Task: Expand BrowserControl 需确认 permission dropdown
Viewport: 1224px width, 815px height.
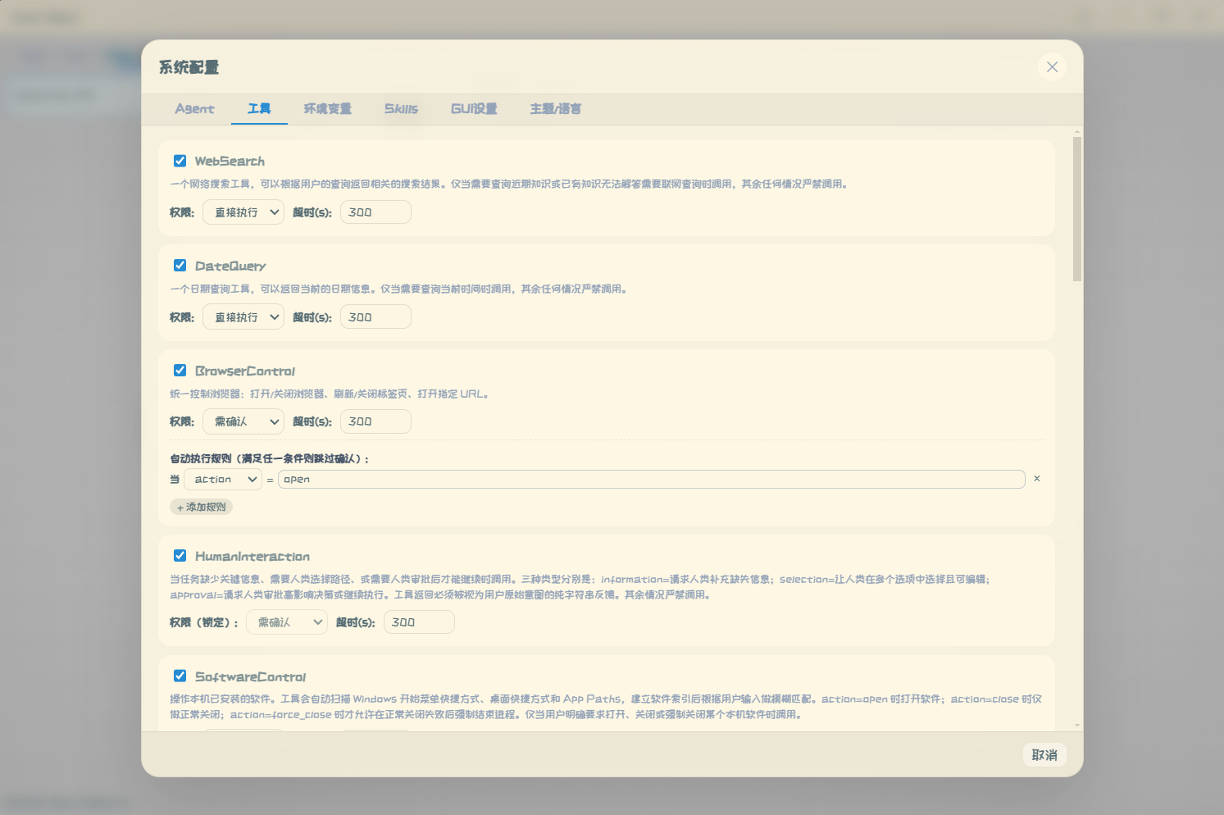Action: 243,421
